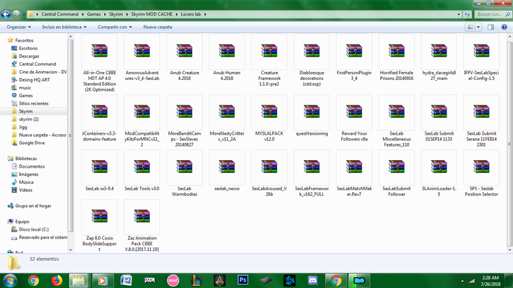Select the JContainers-v3.3 archive icon
The width and height of the screenshot is (513, 288).
[99, 112]
